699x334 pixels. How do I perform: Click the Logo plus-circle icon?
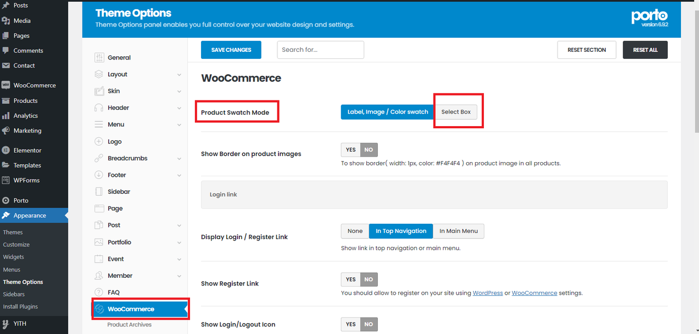(x=99, y=141)
